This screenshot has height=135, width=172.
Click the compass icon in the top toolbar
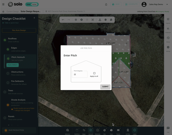[x=81, y=20]
